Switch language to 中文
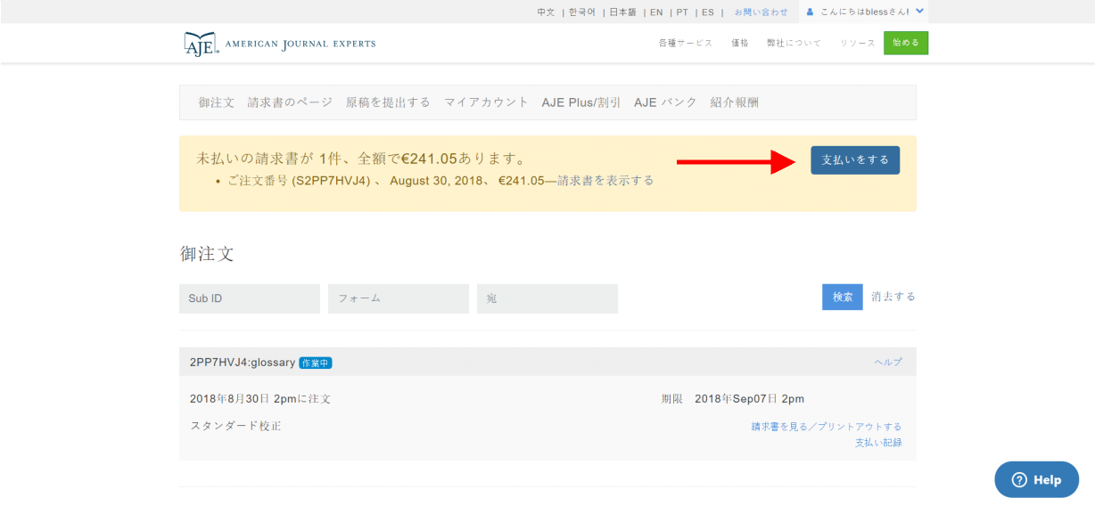1095x506 pixels. (546, 12)
